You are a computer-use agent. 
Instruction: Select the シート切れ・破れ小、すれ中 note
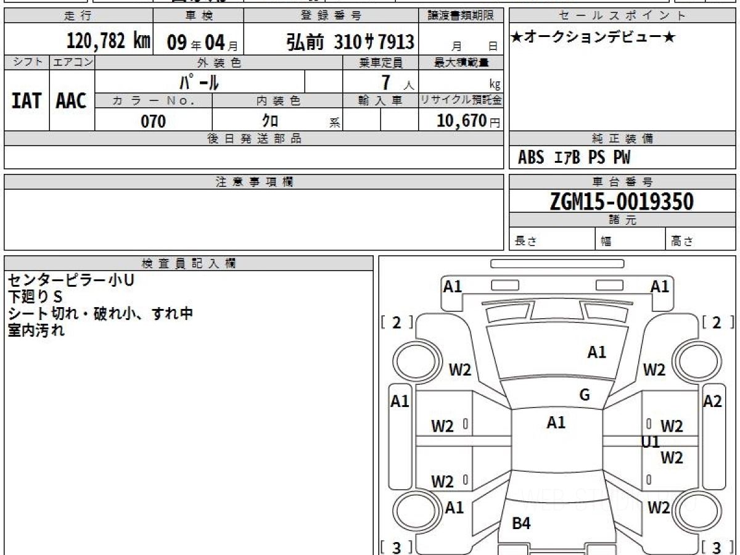coord(101,314)
